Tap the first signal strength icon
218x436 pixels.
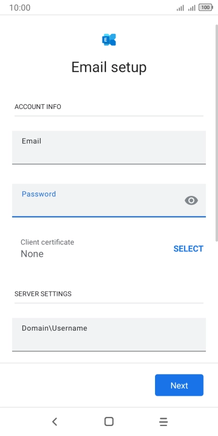(x=180, y=8)
